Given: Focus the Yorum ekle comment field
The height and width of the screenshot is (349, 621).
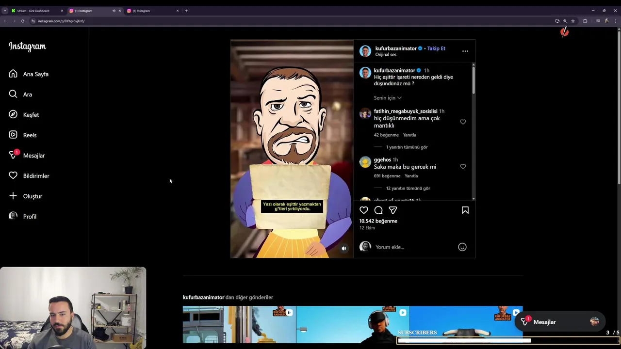Looking at the screenshot, I should pyautogui.click(x=414, y=247).
